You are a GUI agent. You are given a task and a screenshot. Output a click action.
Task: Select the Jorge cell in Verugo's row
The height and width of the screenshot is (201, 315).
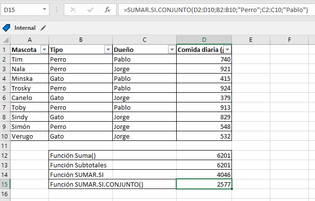[145, 136]
